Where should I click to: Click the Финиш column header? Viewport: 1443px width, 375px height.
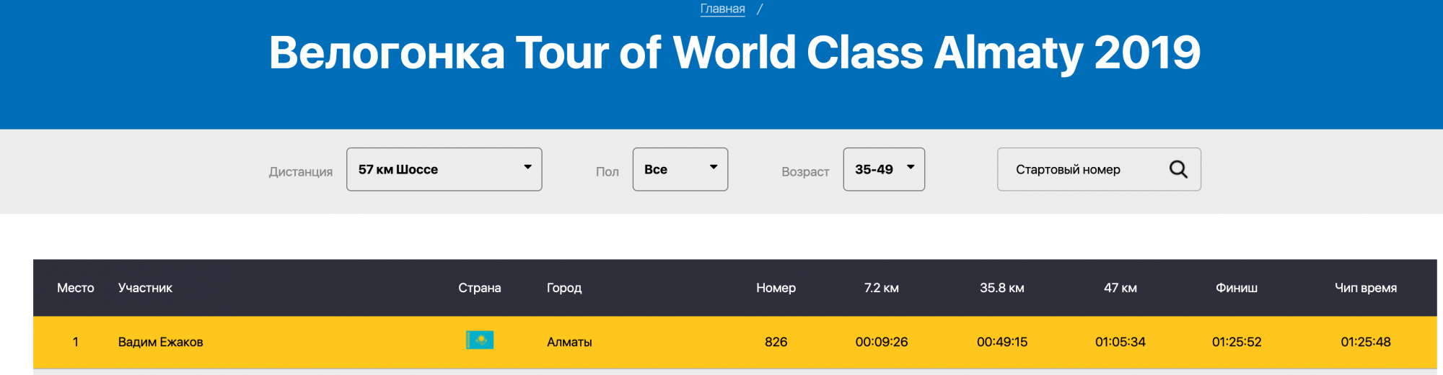click(x=1236, y=288)
